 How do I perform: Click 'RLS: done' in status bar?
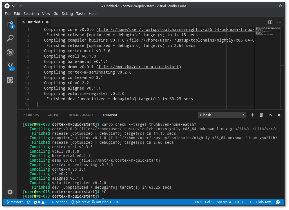point(60,202)
